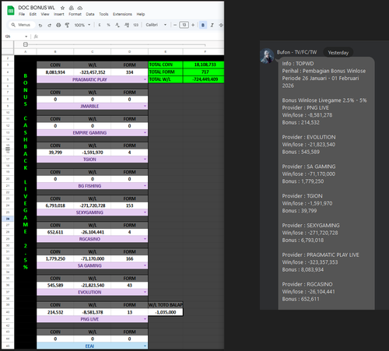Decrease decimal places
Viewport: 389px width, 351px height.
click(x=117, y=25)
